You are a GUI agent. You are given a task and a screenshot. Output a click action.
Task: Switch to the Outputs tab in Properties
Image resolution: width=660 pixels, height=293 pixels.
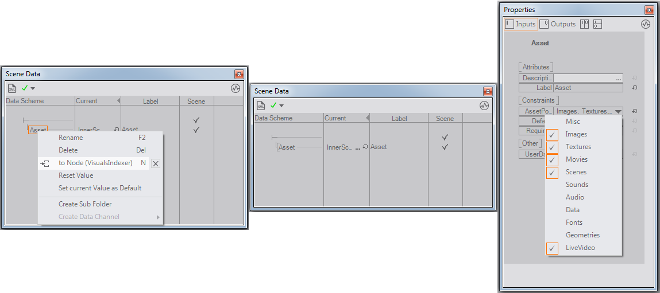click(558, 24)
